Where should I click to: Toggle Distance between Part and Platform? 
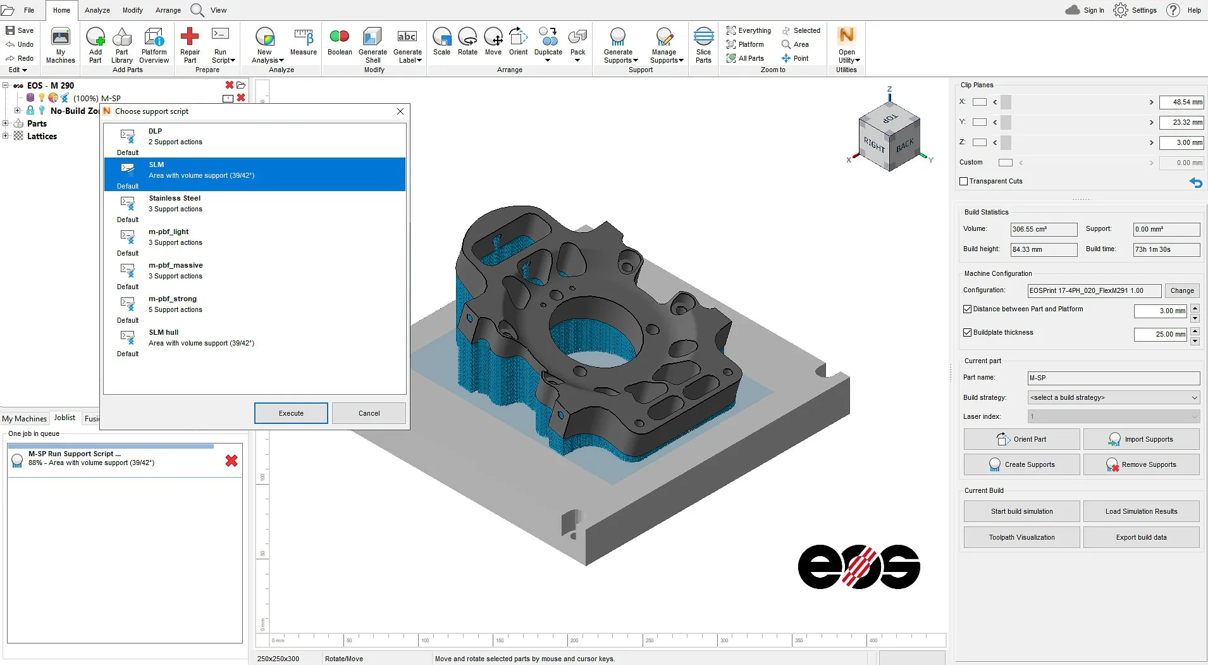click(967, 309)
